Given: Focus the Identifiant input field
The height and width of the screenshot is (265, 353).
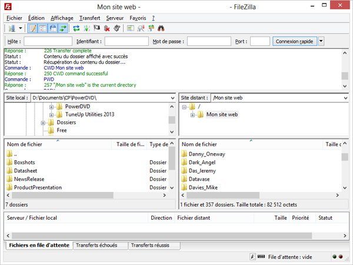Looking at the screenshot, I should (126, 41).
